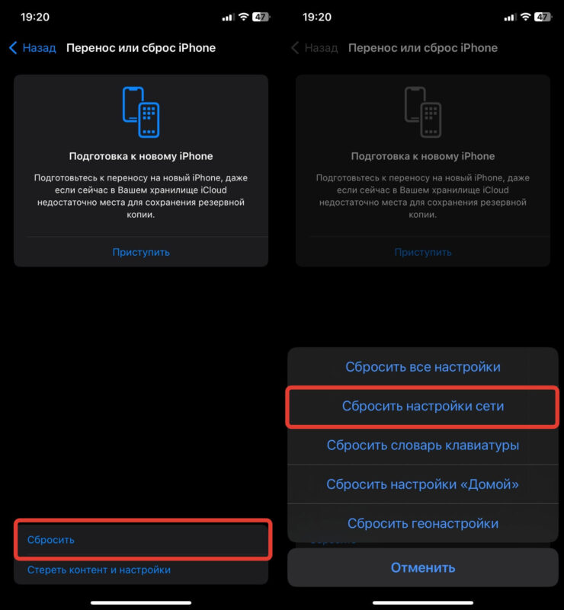Image resolution: width=564 pixels, height=610 pixels.
Task: Tap the Wi-Fi icon on the left phone
Action: [244, 17]
